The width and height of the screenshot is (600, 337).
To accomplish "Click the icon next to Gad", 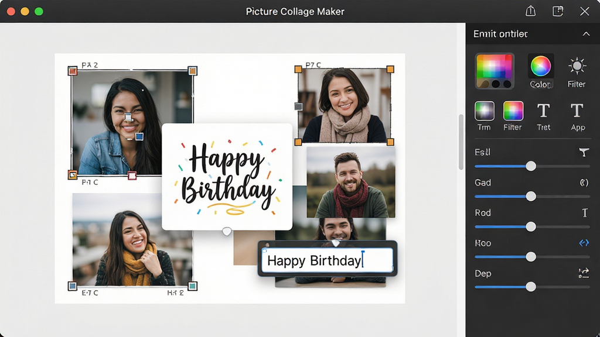I will (x=584, y=183).
